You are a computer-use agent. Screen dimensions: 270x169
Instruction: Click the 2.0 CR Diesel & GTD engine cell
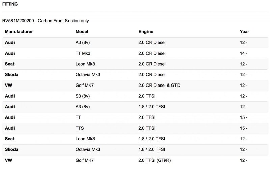[x=159, y=86]
